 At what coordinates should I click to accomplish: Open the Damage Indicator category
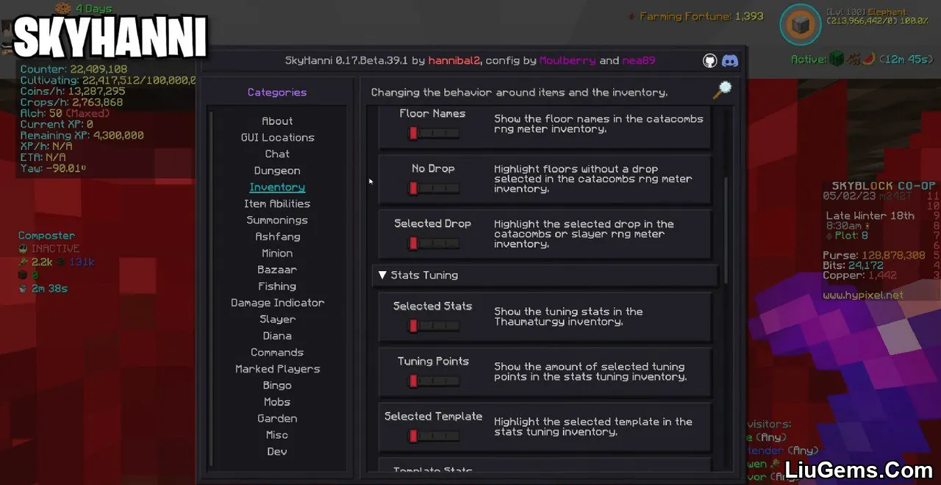point(277,303)
